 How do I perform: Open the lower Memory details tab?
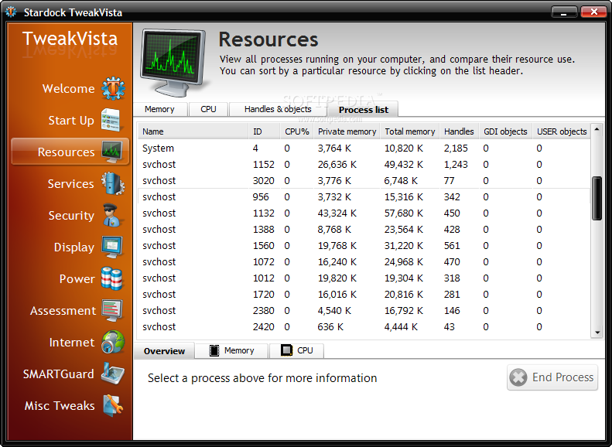point(231,350)
